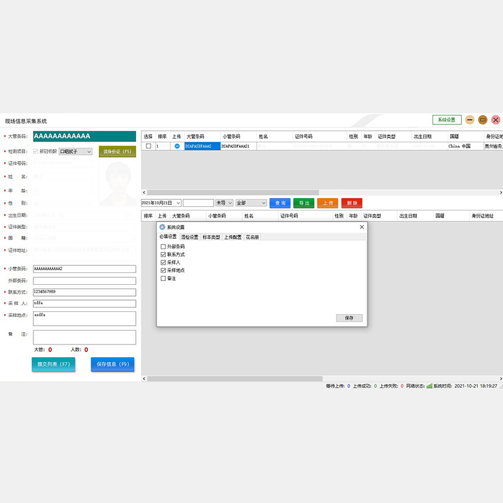503x503 pixels.
Task: Switch to the 混检设置 tab
Action: (189, 237)
